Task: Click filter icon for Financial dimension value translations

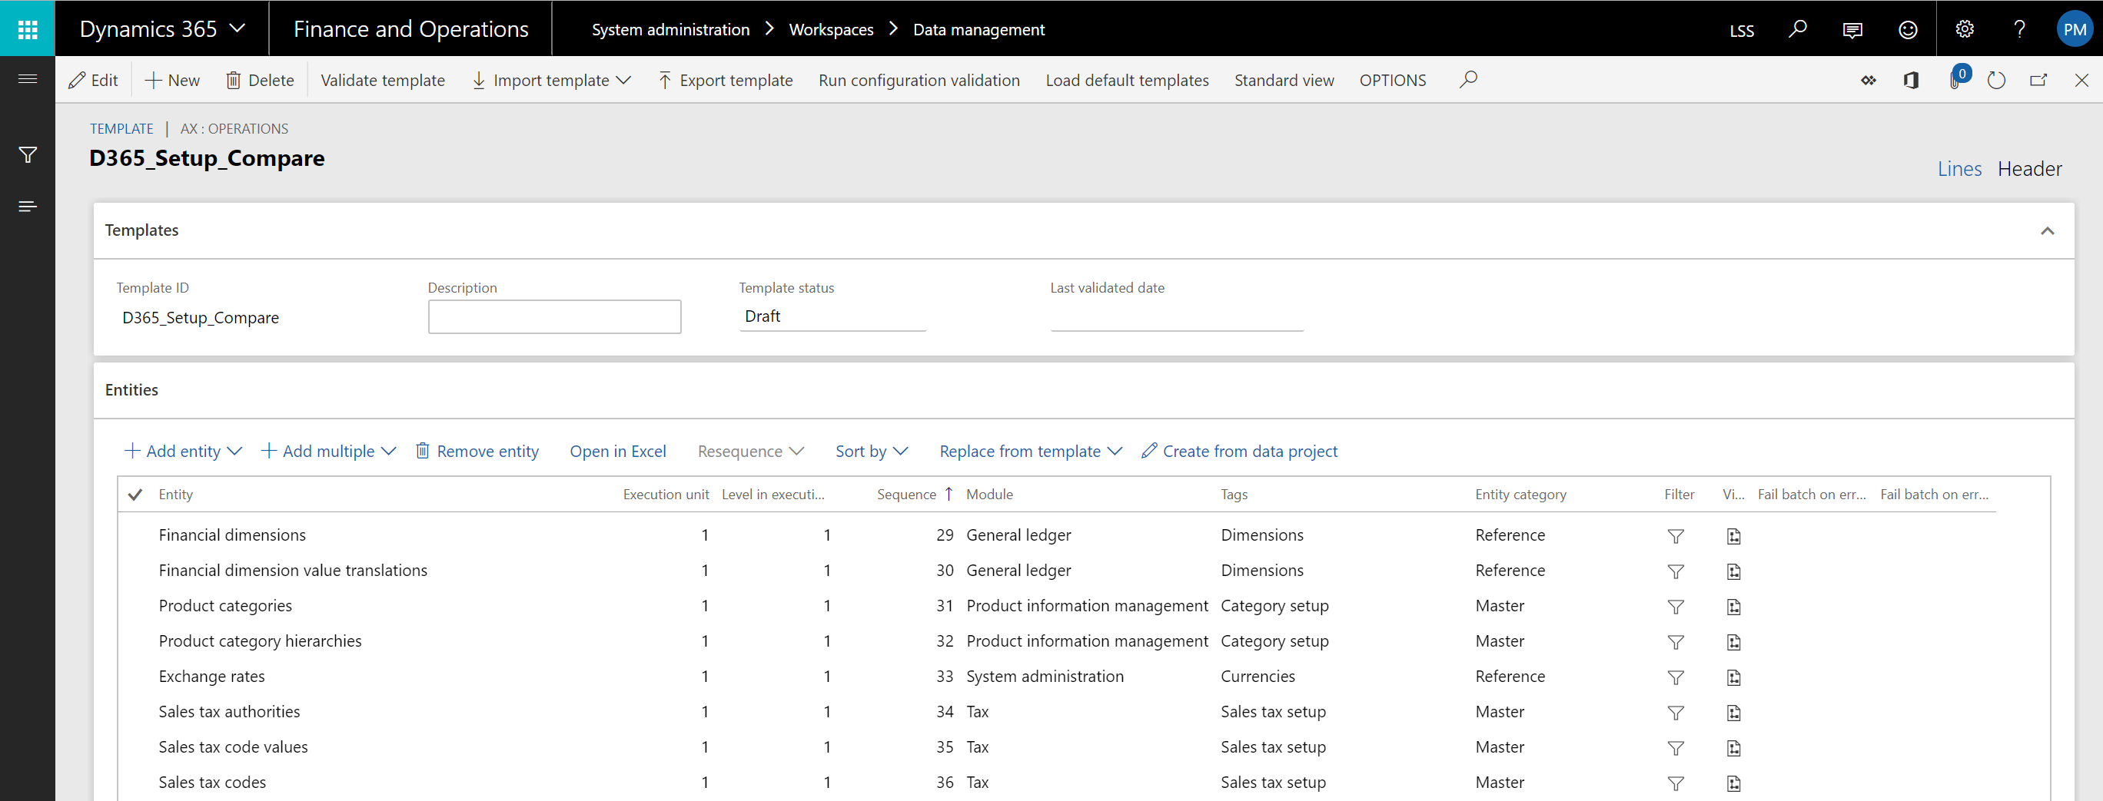Action: (x=1675, y=571)
